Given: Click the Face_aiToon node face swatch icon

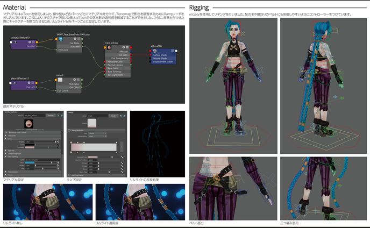Looking at the screenshot, I should (109, 47).
